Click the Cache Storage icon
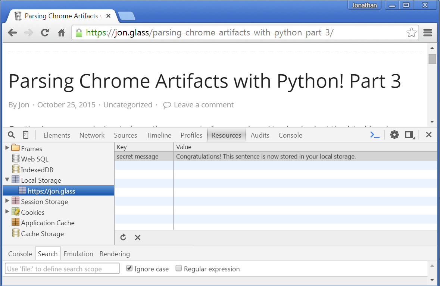Image resolution: width=440 pixels, height=286 pixels. (x=16, y=233)
